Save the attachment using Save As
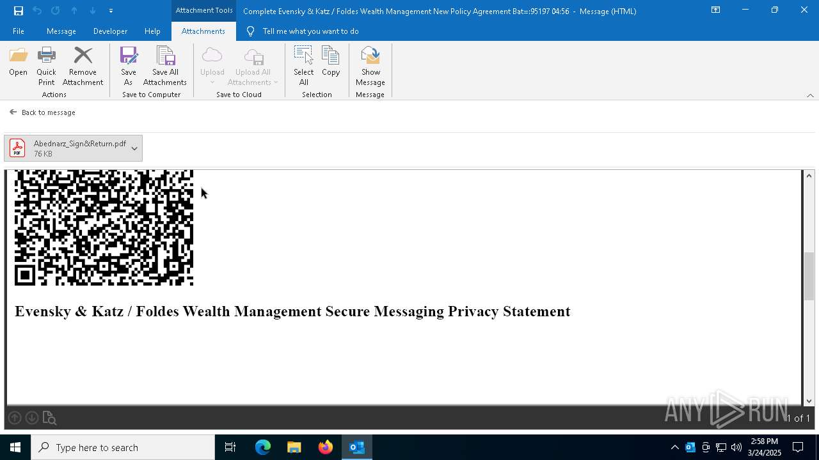Viewport: 819px width, 460px height. (x=128, y=66)
